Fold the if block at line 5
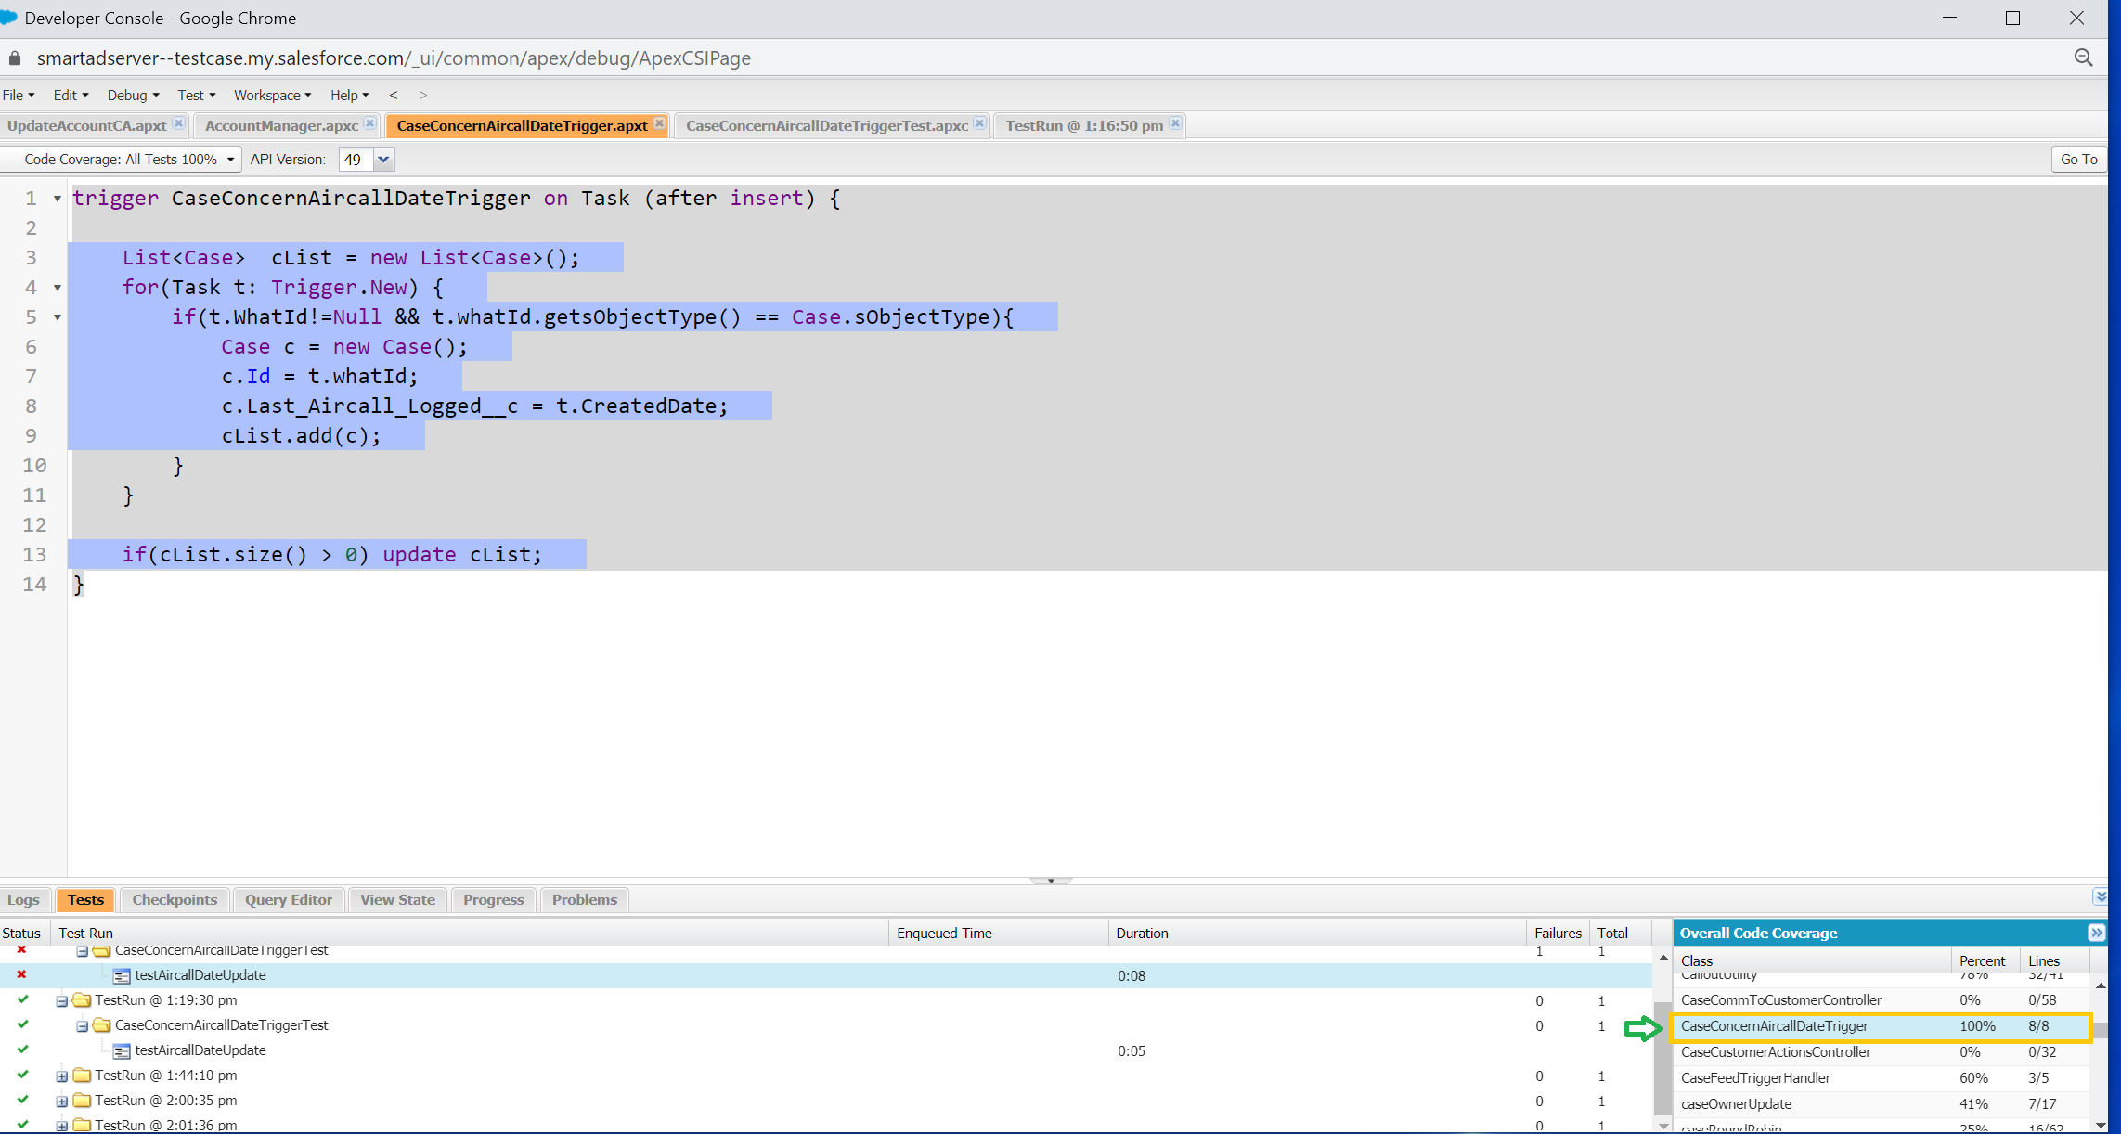The image size is (2121, 1134). (x=58, y=317)
